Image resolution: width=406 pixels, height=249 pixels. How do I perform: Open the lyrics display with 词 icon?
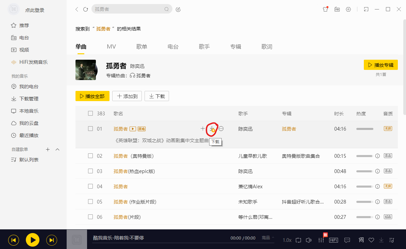pos(361,240)
